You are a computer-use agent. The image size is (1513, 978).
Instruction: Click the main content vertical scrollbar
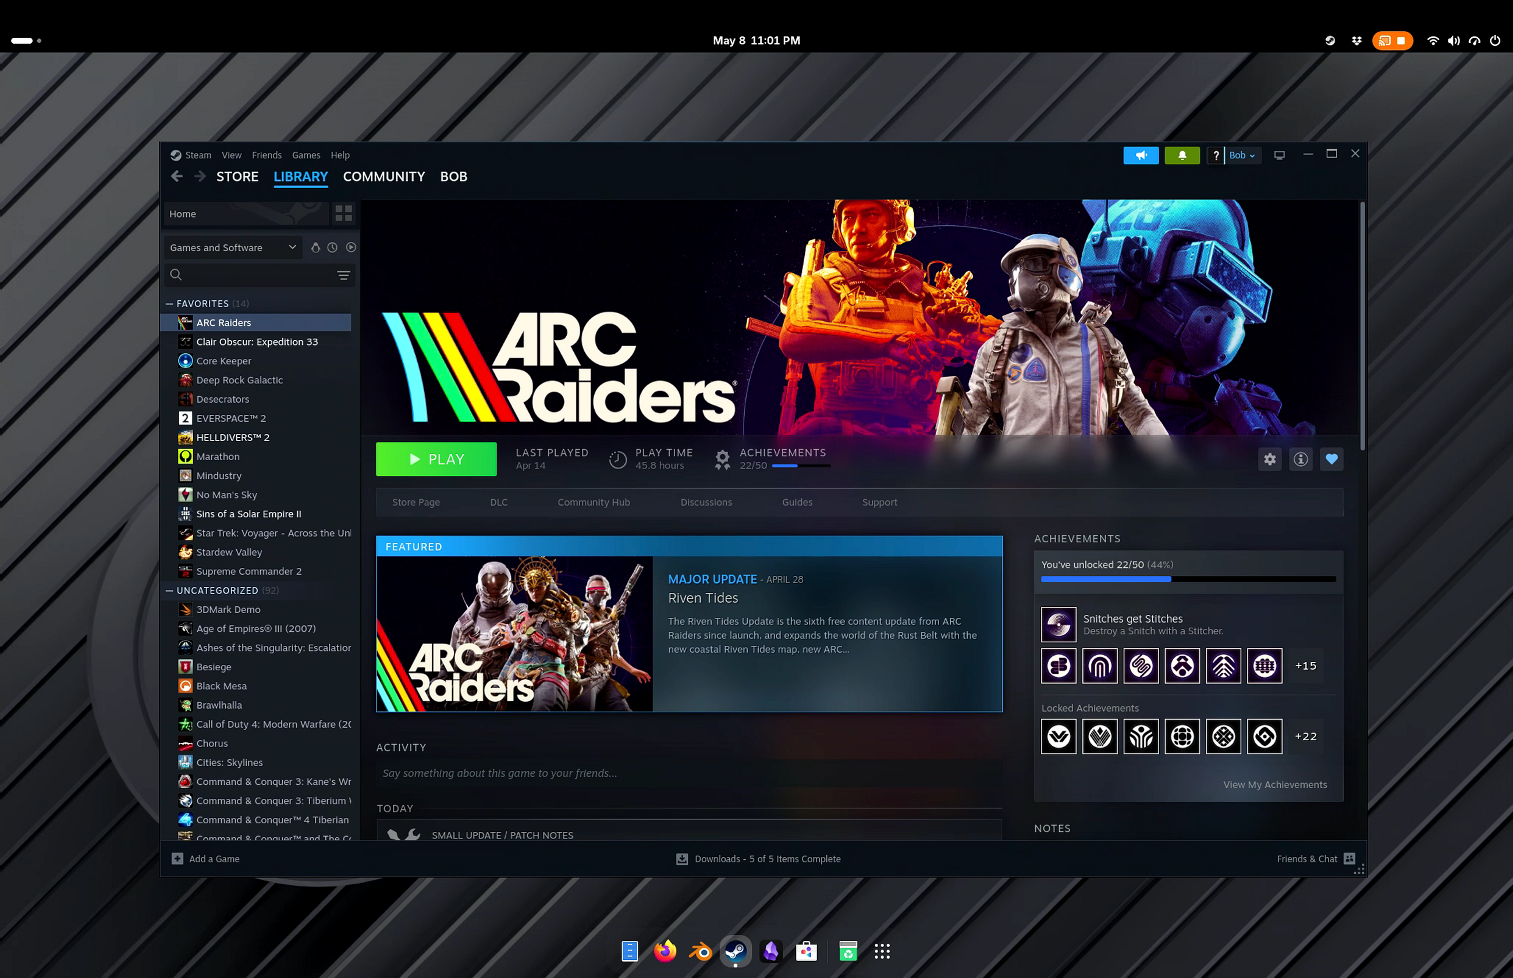click(x=1362, y=326)
